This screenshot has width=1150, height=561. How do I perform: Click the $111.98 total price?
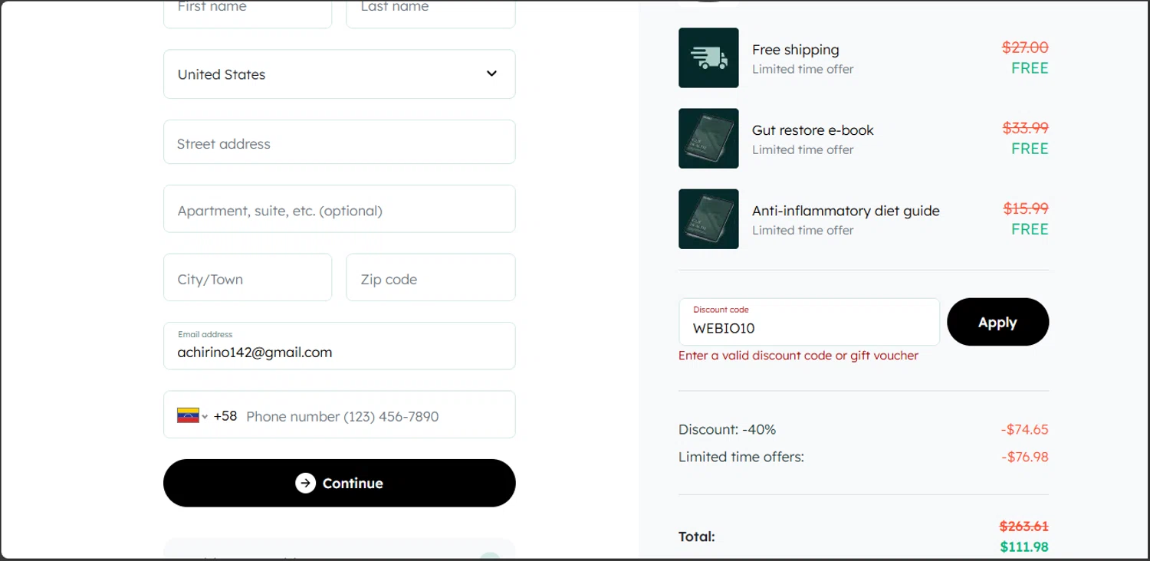point(1024,547)
